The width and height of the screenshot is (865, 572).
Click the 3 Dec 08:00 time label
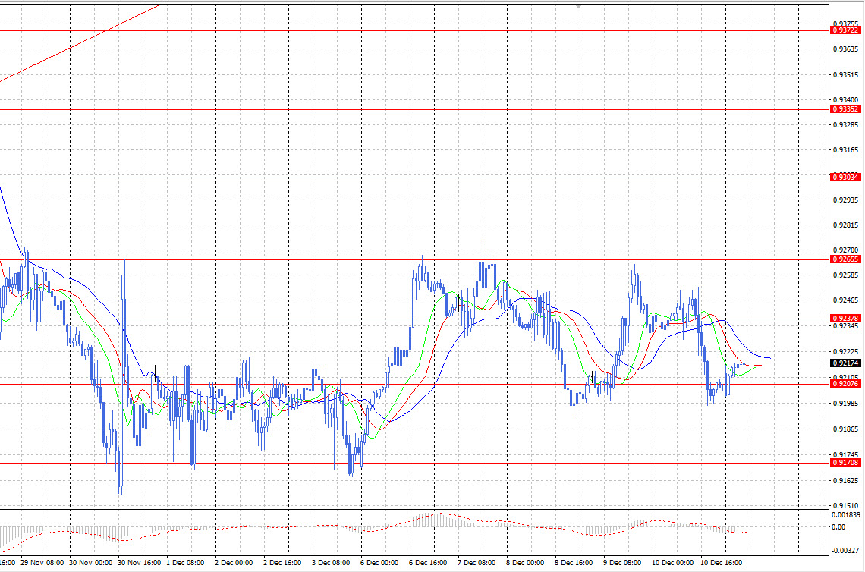(331, 563)
